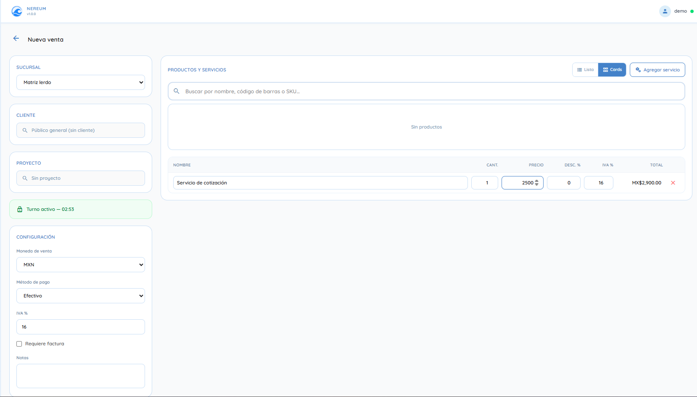Open the Moneda de venta dropdown
Viewport: 697px width, 397px height.
point(81,265)
